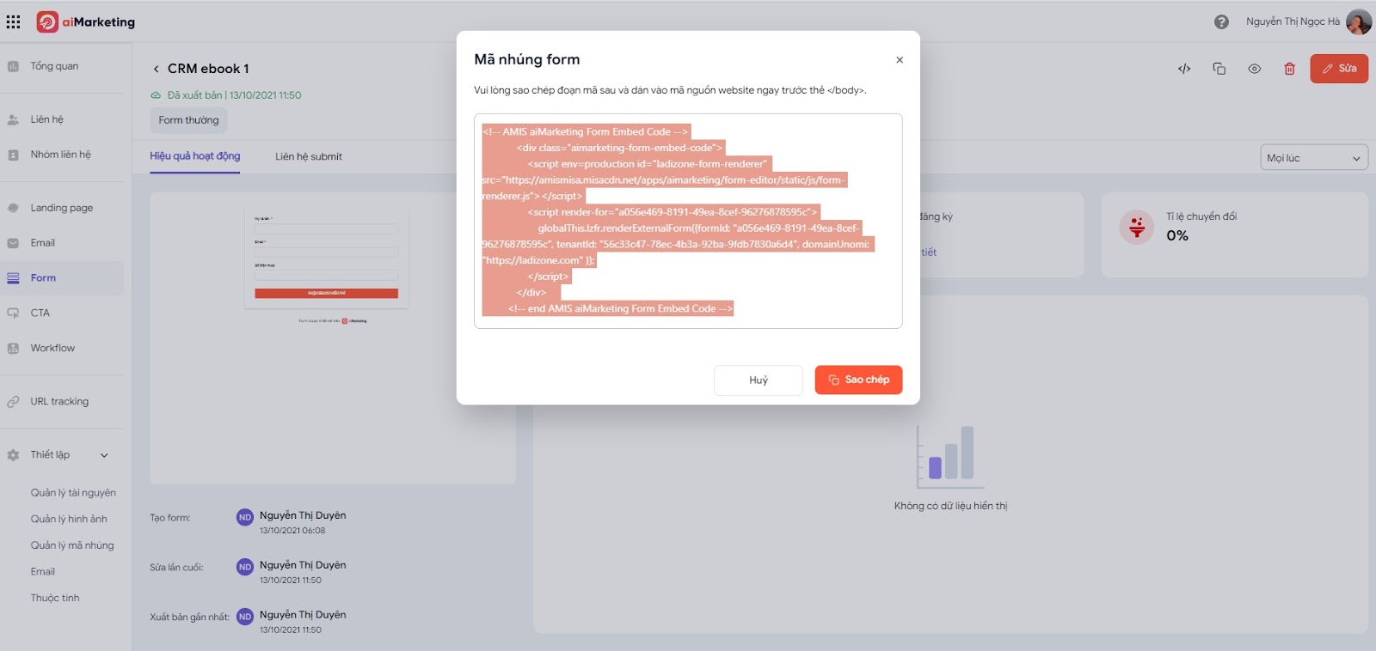This screenshot has height=651, width=1376.
Task: Select Form in the sidebar
Action: [x=62, y=278]
